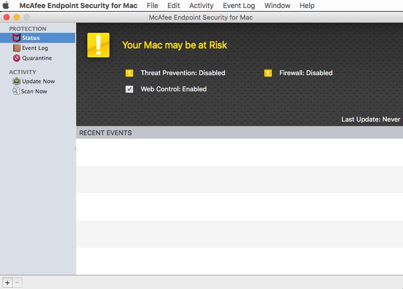Click the Update Now download icon
The image size is (403, 289).
coord(17,81)
